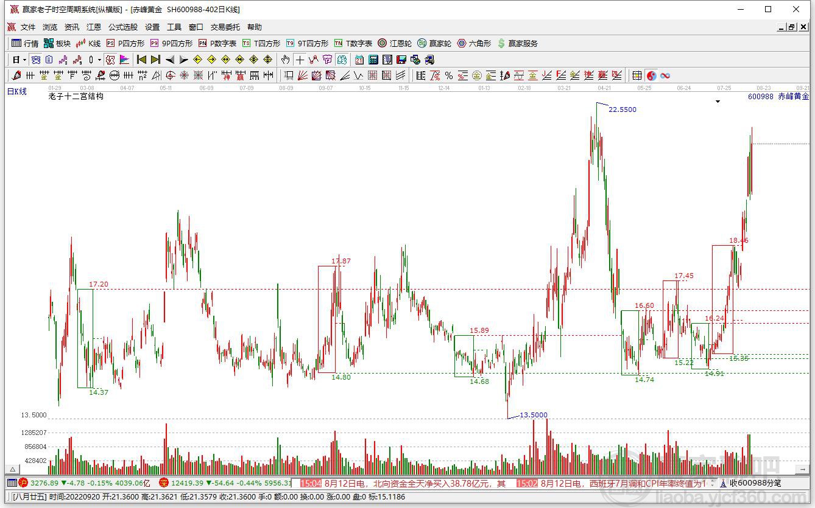Click the yellow diamond right-arrow icon
This screenshot has height=508, width=815.
point(211,60)
